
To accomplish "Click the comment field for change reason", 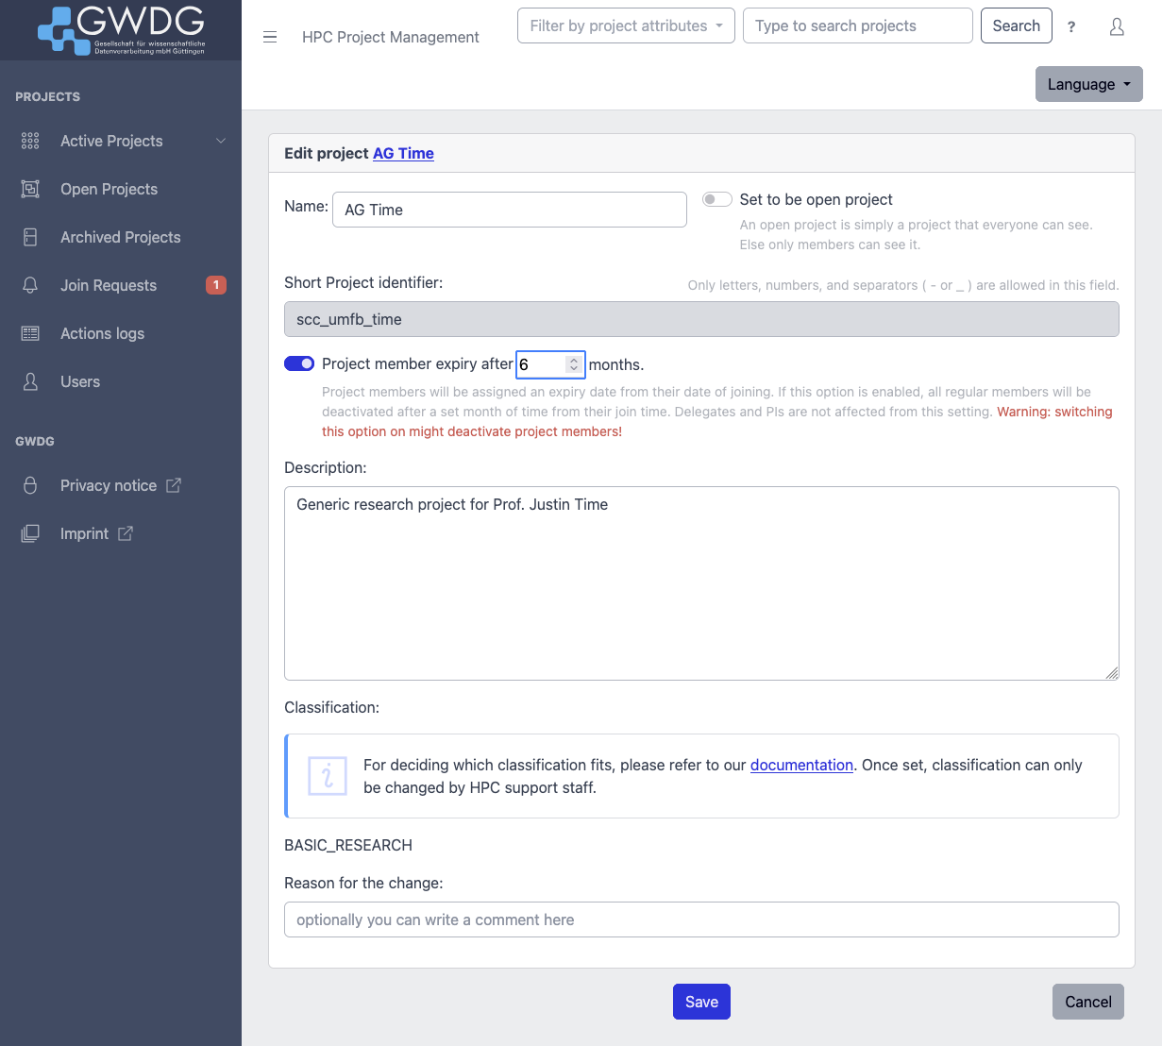I will [x=701, y=919].
